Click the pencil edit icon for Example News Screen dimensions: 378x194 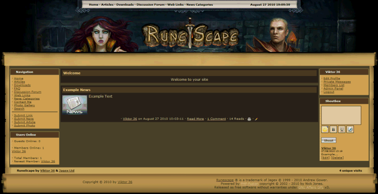coord(256,119)
